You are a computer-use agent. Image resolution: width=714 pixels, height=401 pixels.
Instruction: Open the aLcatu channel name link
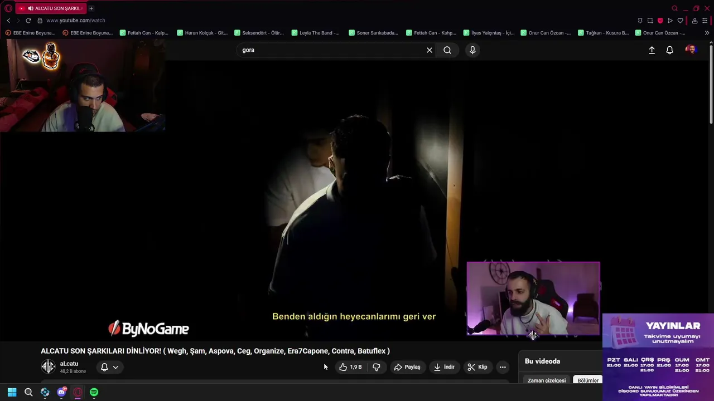[69, 364]
